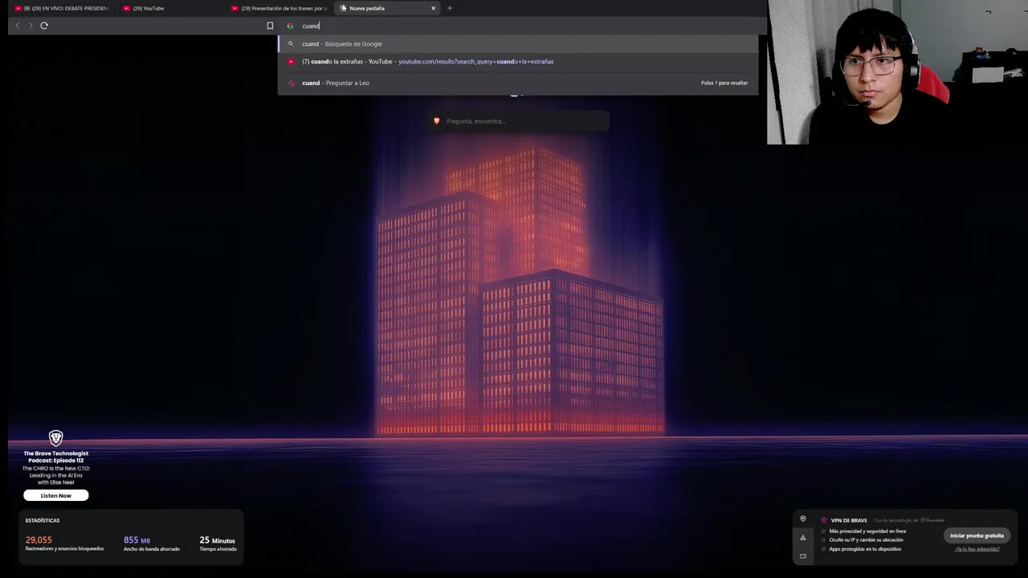This screenshot has width=1028, height=578.
Task: Bookmark this page with the bookmark icon
Action: point(270,26)
